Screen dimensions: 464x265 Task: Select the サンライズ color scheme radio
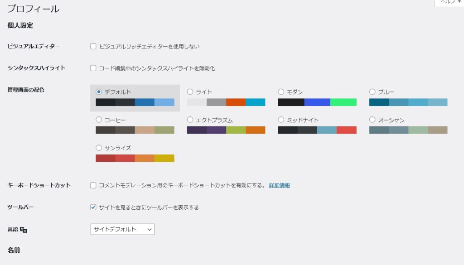point(99,148)
